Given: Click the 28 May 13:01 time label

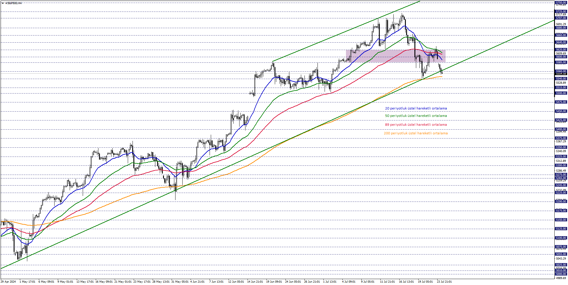Looking at the screenshot, I should point(161,282).
